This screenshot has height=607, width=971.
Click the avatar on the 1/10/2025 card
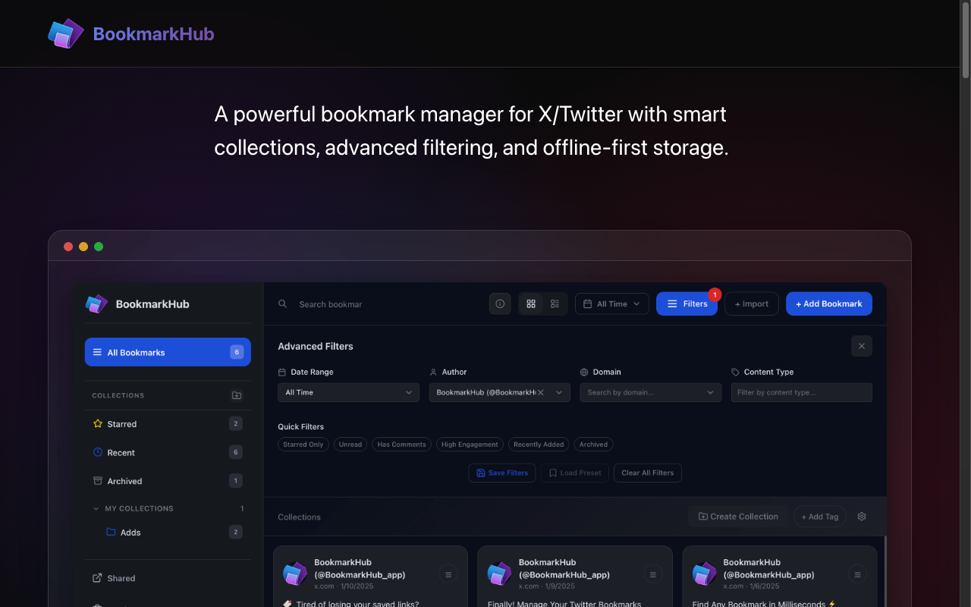pos(295,574)
